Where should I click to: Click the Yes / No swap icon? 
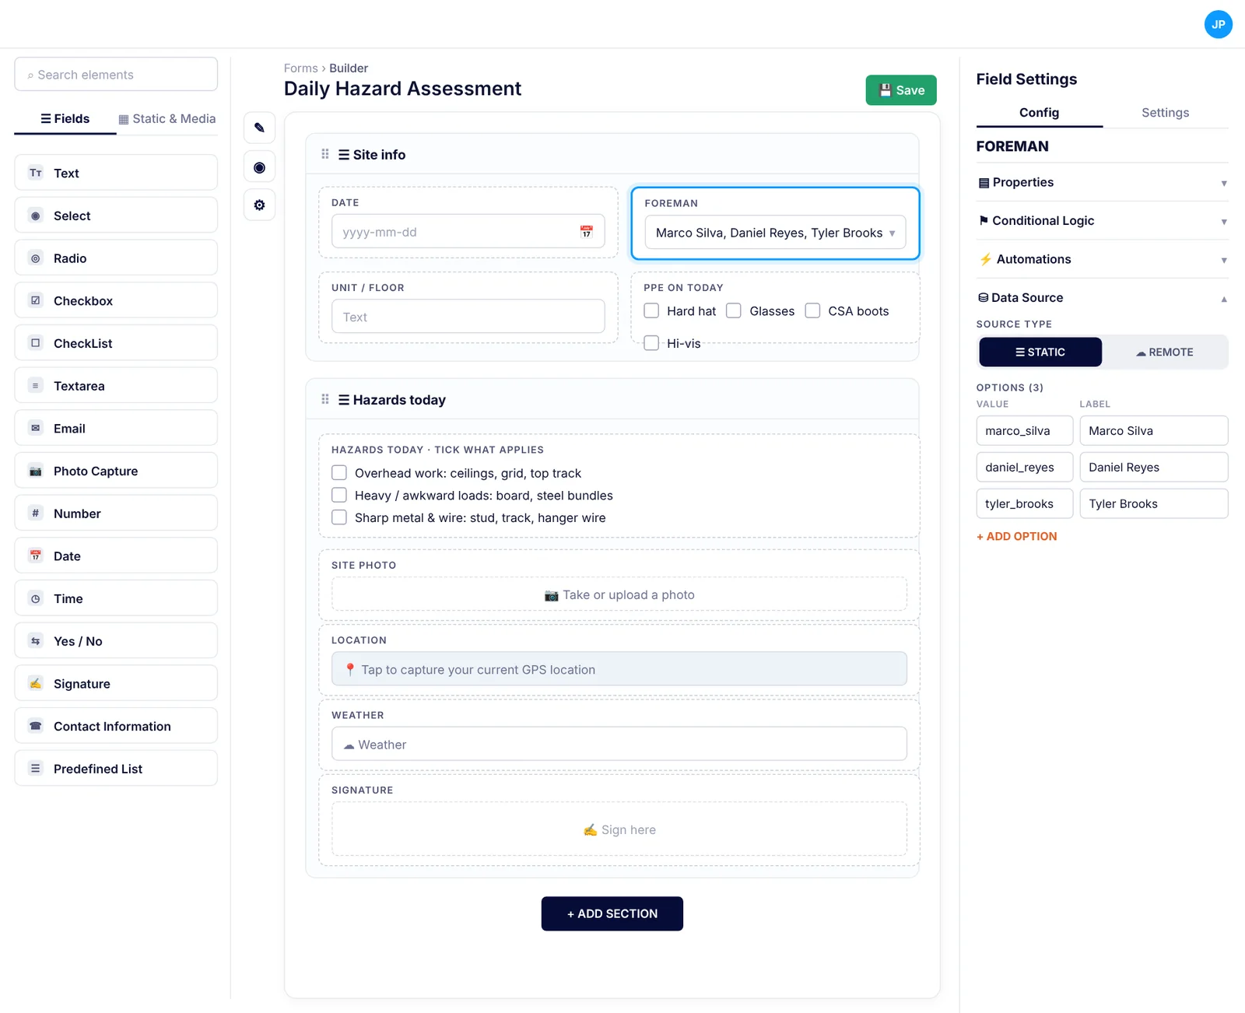click(36, 641)
